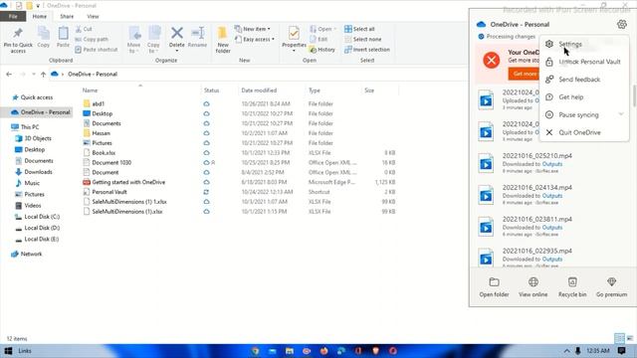Image resolution: width=637 pixels, height=358 pixels.
Task: Click the Delete ribbon icon
Action: point(177,39)
